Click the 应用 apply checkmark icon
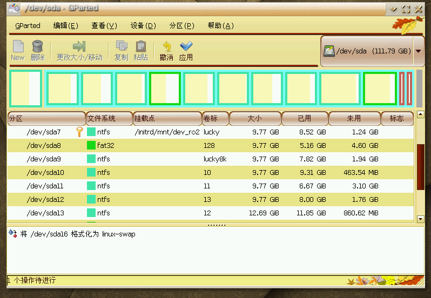The width and height of the screenshot is (431, 298). click(x=186, y=46)
